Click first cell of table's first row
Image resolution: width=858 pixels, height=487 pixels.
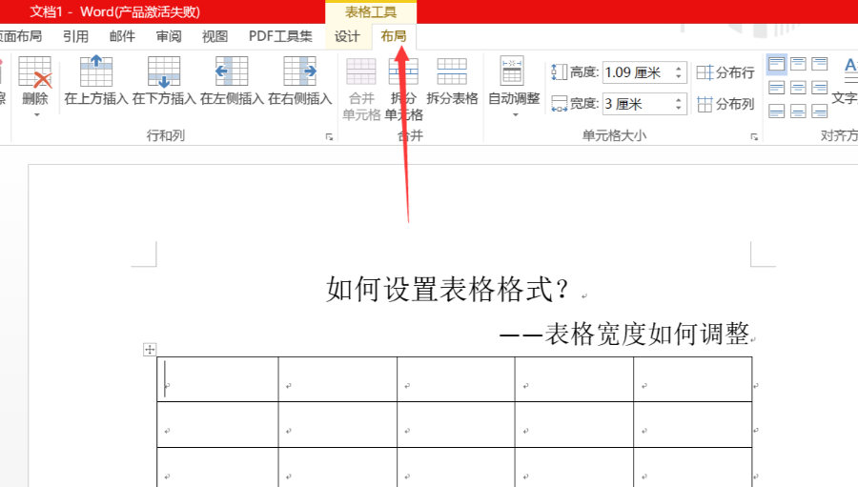pyautogui.click(x=217, y=379)
